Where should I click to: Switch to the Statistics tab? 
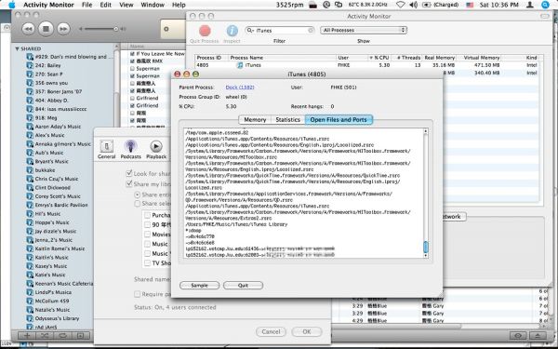[x=288, y=120]
